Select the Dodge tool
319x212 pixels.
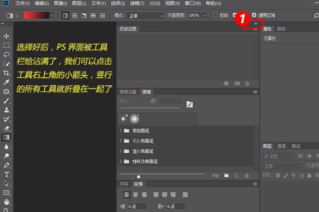click(x=6, y=156)
